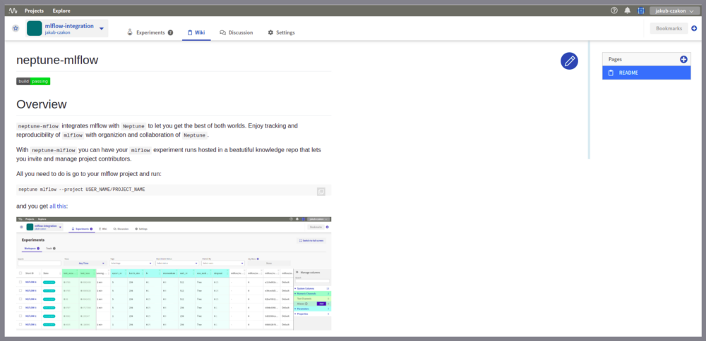The height and width of the screenshot is (341, 706).
Task: Select the README page
Action: coord(646,73)
